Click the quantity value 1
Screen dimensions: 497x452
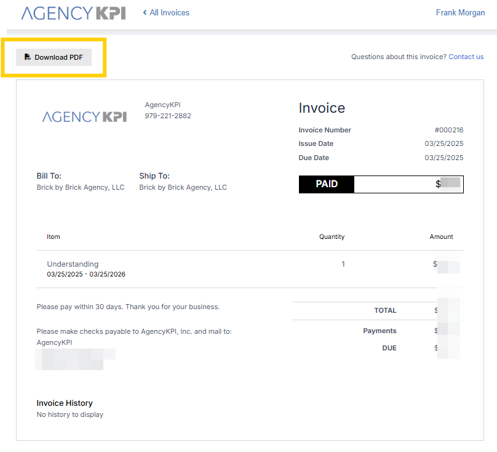click(x=343, y=264)
